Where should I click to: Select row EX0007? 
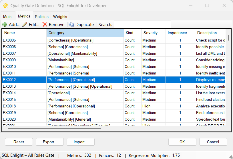click(x=114, y=53)
